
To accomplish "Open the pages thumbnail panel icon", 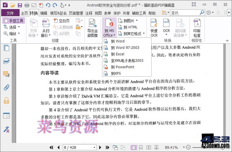I will [x=6, y=48].
